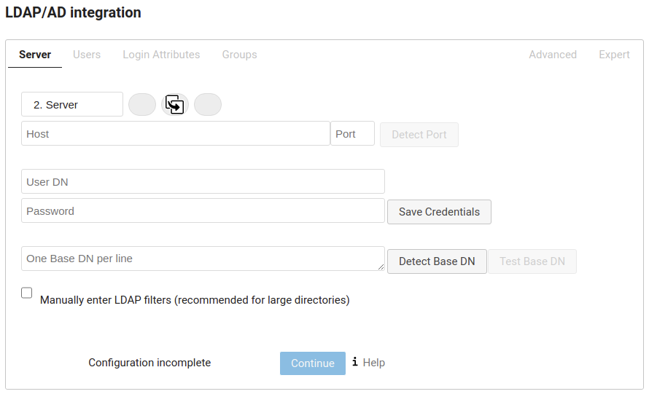The width and height of the screenshot is (649, 394).
Task: Open the Login Attributes tab
Action: coord(161,55)
